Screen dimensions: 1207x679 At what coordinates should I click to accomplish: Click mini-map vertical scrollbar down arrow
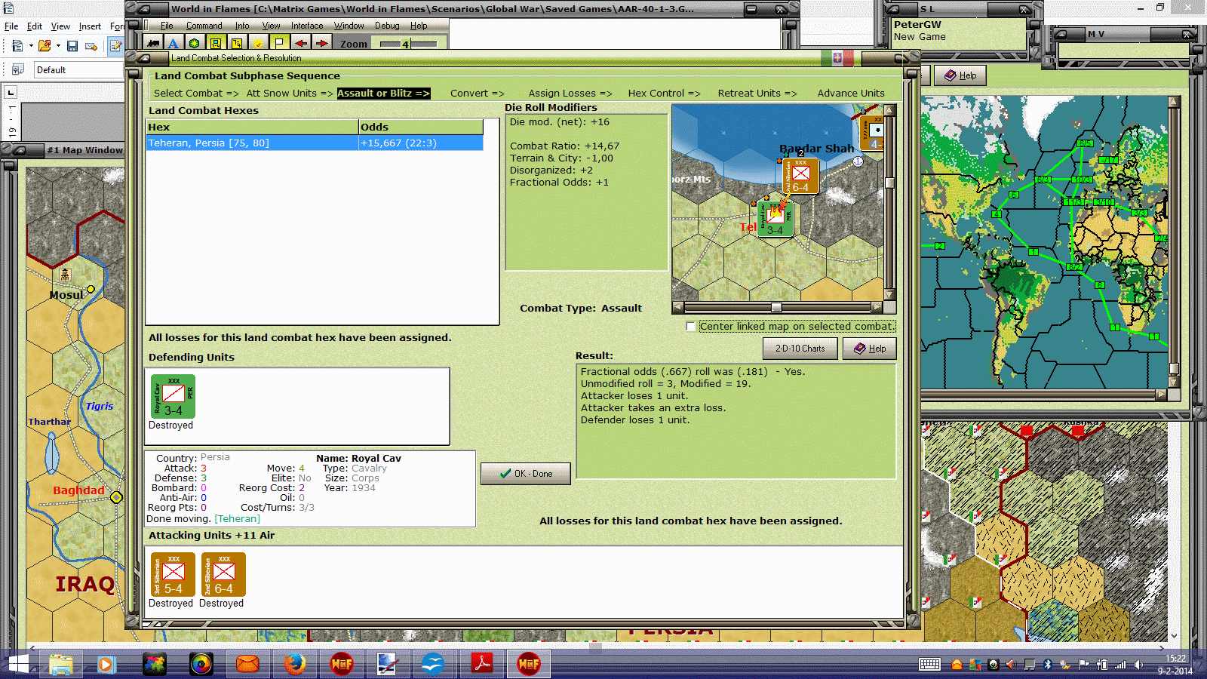(x=889, y=295)
